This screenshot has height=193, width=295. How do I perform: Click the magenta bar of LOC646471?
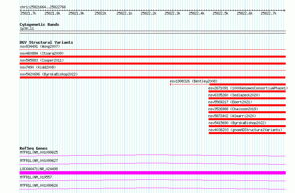[152, 173]
